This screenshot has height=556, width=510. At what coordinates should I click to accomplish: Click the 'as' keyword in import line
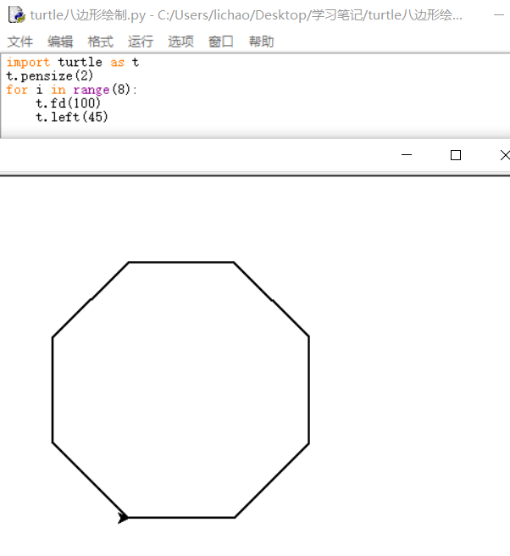117,63
